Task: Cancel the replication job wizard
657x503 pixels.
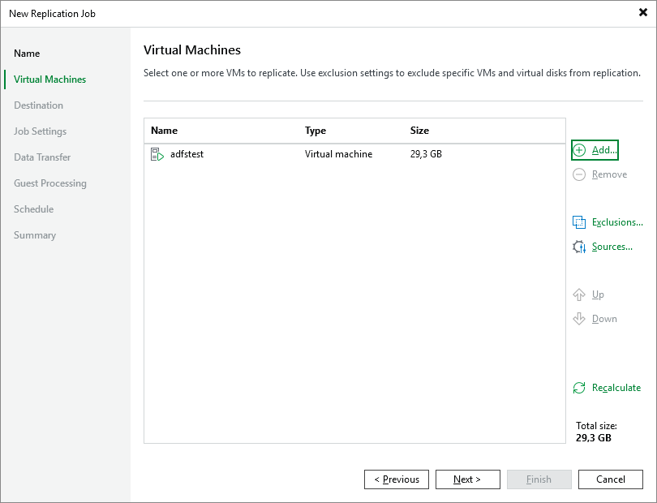Action: [x=611, y=479]
